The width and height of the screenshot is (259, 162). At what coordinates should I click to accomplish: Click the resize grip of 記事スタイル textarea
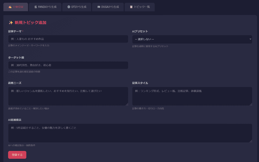251,104
